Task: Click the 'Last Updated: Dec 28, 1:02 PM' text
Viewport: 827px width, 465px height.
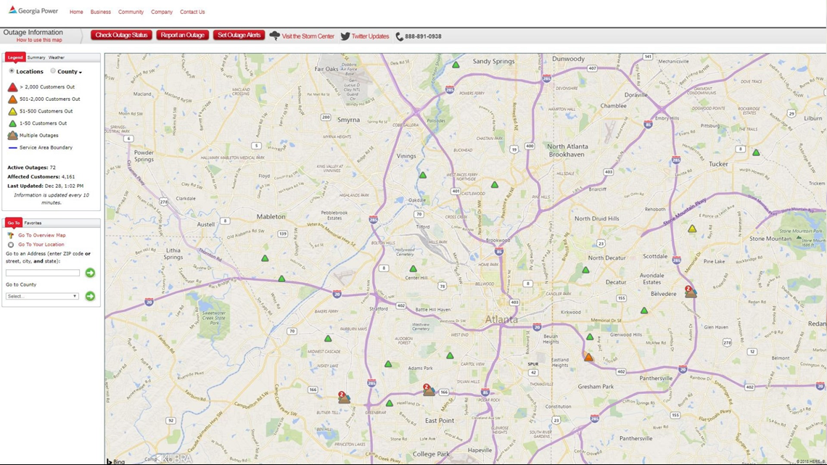Action: pos(46,186)
